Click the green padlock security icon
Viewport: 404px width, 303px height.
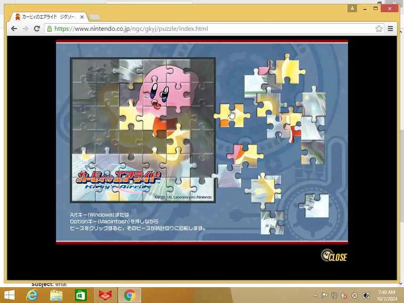point(49,28)
